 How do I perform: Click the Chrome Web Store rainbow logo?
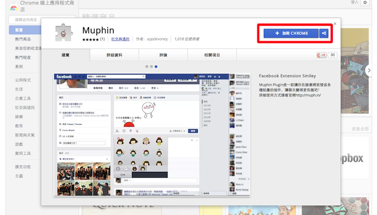pyautogui.click(x=14, y=8)
